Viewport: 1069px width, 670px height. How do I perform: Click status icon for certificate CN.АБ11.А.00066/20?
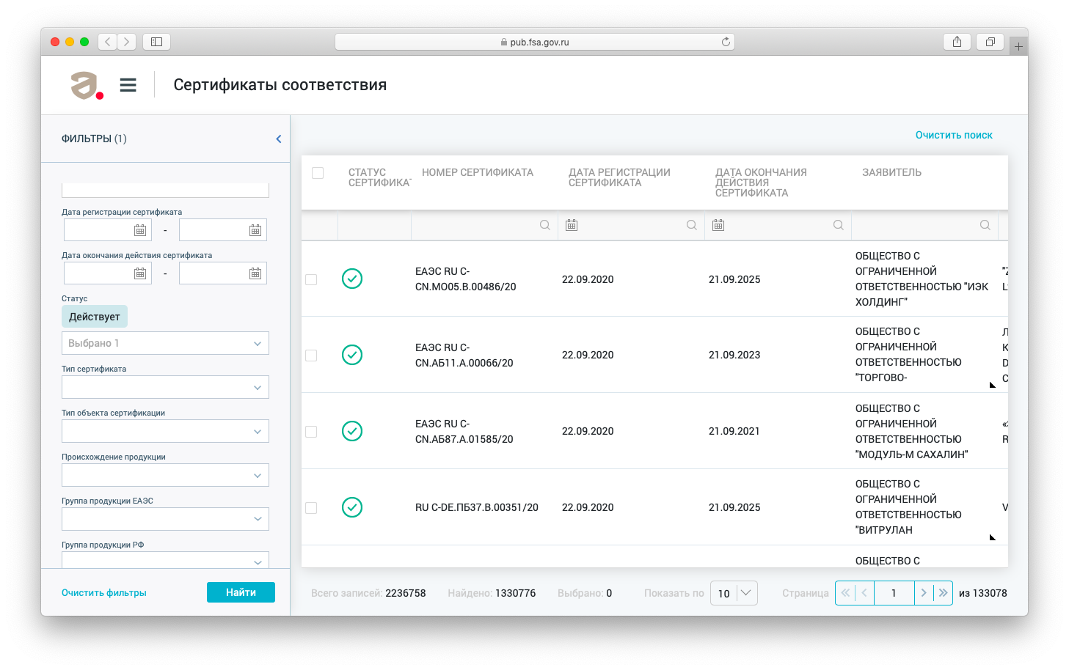(x=352, y=355)
